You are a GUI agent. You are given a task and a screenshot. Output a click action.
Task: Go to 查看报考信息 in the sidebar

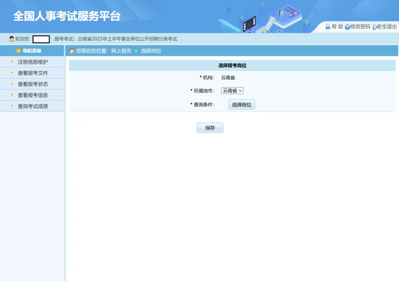point(33,95)
